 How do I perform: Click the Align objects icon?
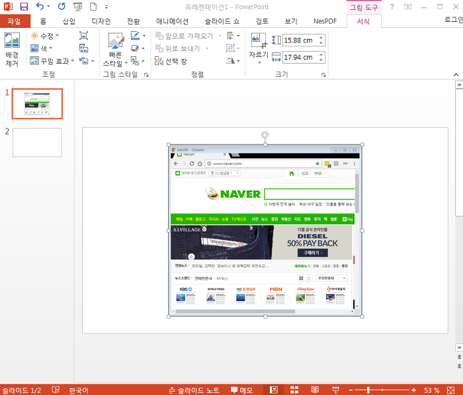point(231,36)
